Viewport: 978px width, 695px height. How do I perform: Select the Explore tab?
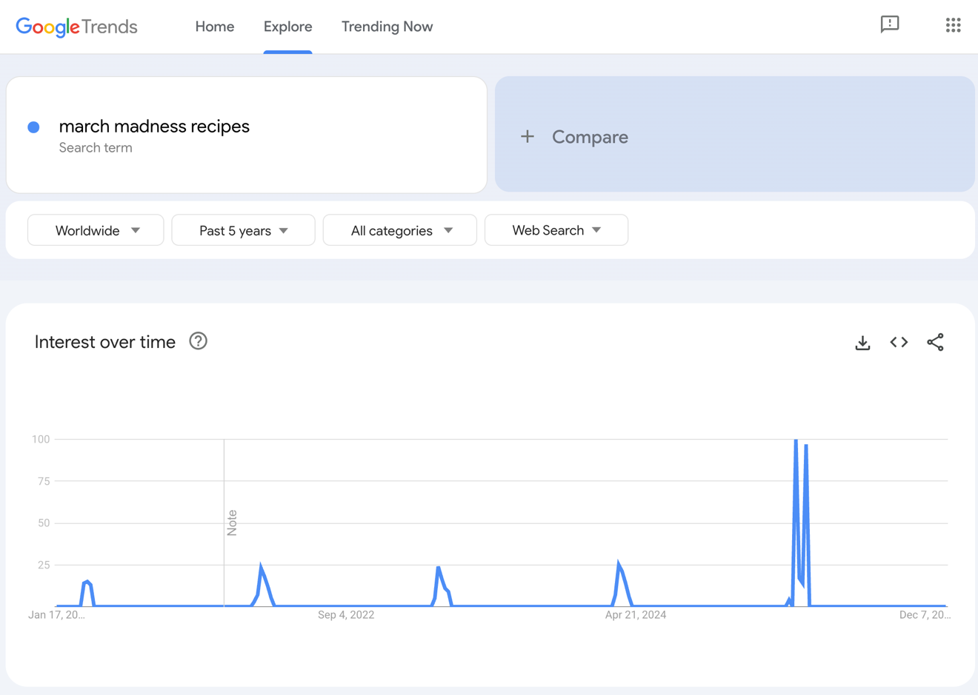287,27
